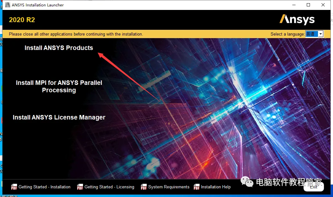Select Install MPI for ANSYS Parallel Processing
This screenshot has height=197, width=333.
59,86
